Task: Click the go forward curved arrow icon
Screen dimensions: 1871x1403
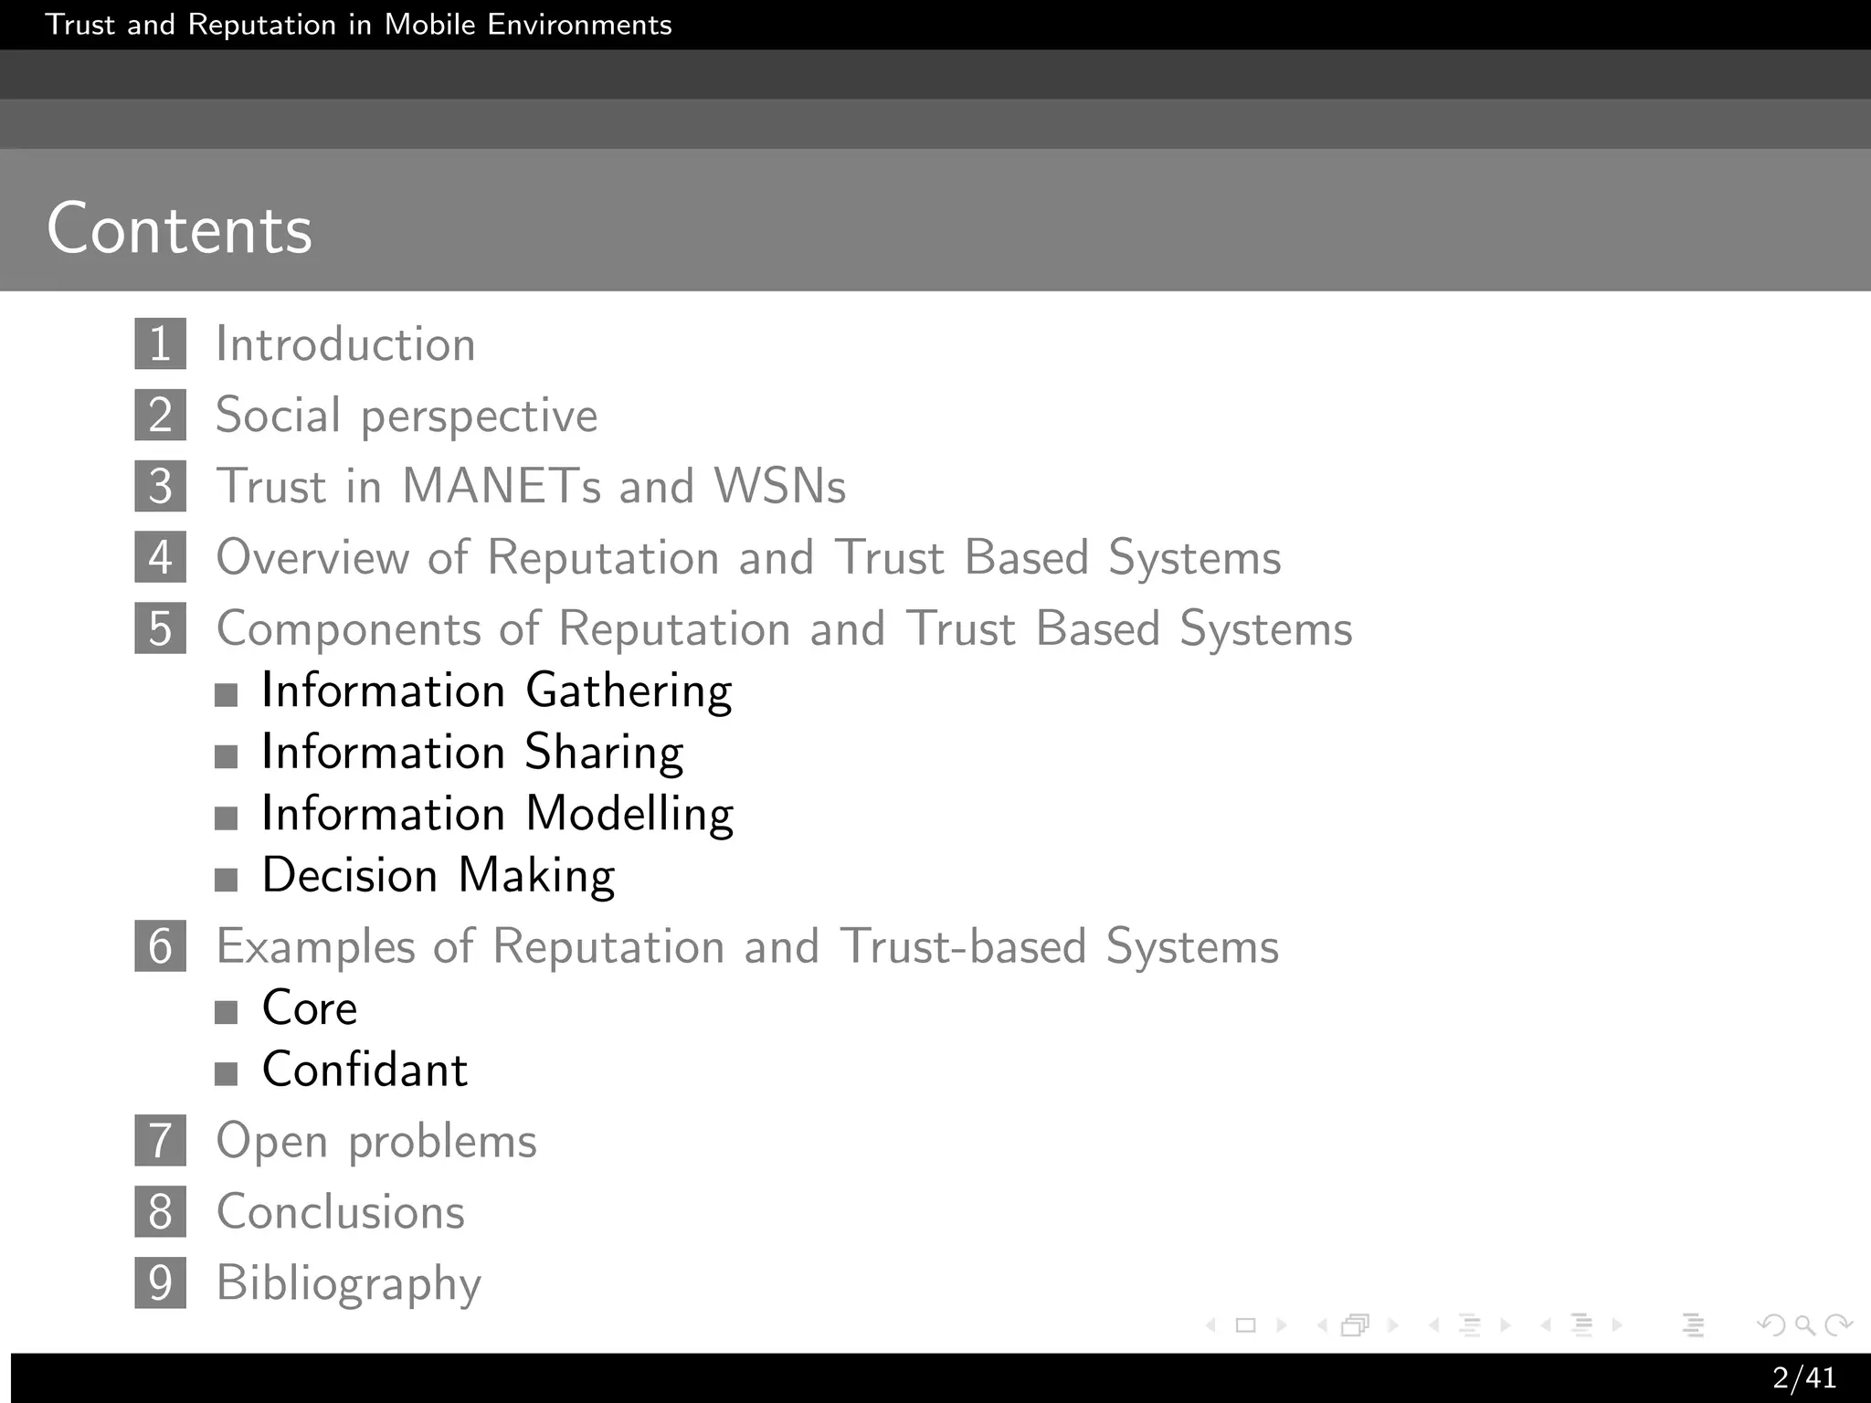Action: coord(1838,1324)
